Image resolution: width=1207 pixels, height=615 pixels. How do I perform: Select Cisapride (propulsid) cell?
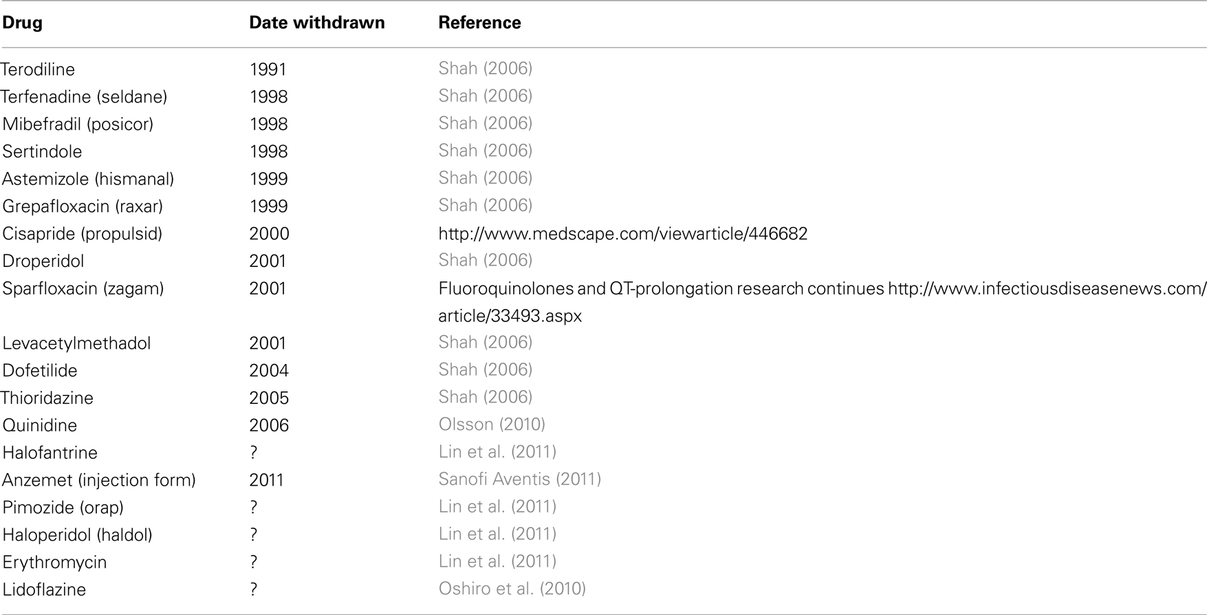click(83, 233)
